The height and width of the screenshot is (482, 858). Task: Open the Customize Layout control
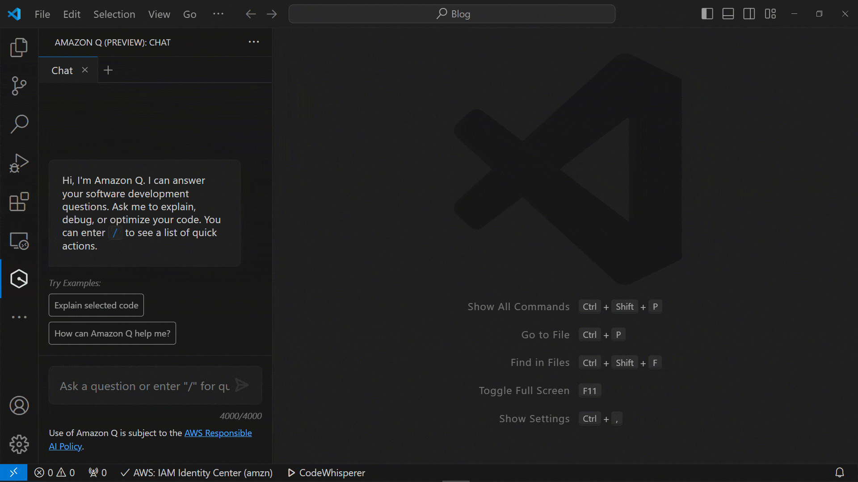[x=770, y=14]
